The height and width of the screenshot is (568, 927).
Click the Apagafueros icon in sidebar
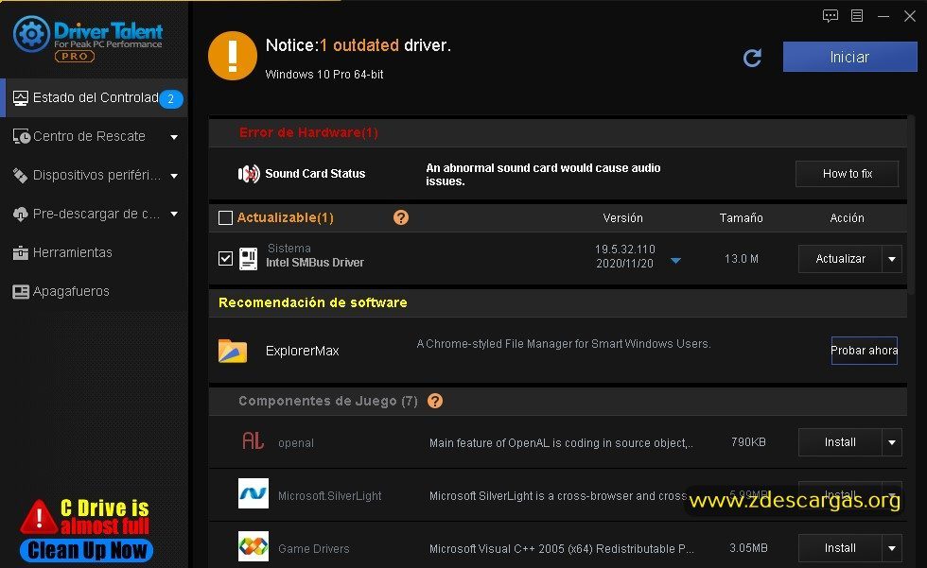pos(21,292)
